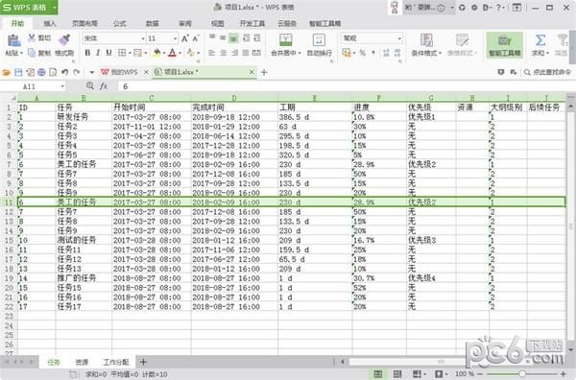Redo the last action
This screenshot has width=576, height=380.
77,72
